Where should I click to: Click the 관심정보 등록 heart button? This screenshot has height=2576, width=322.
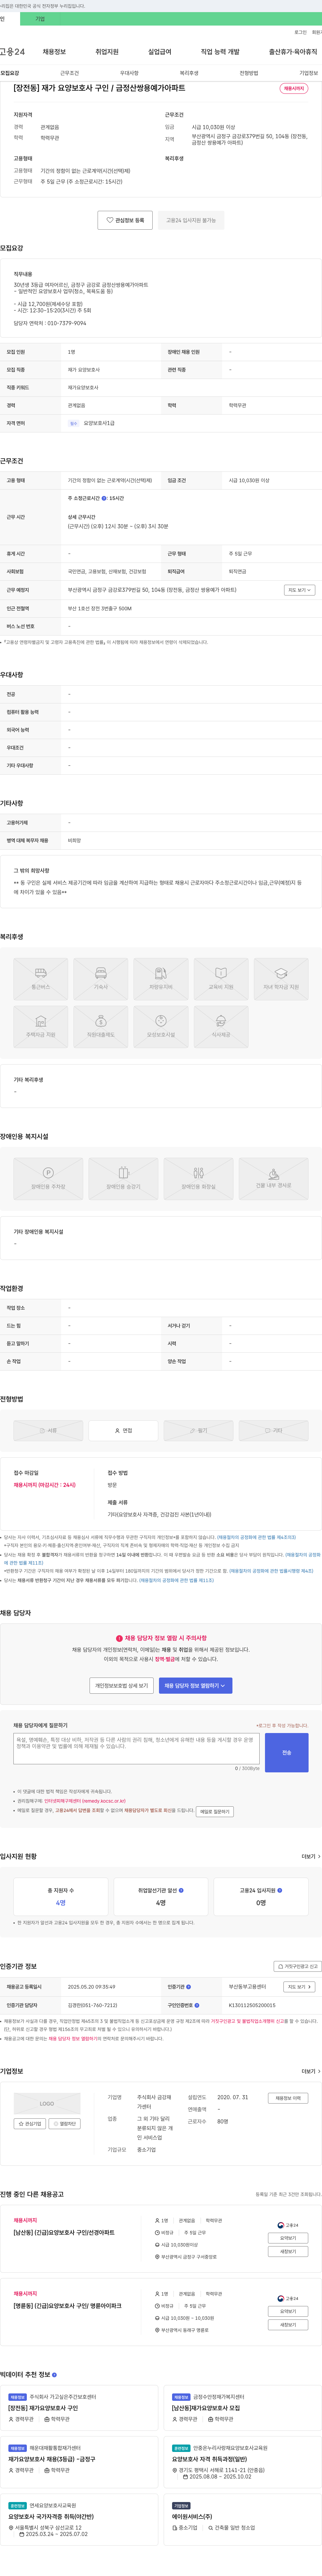[125, 220]
